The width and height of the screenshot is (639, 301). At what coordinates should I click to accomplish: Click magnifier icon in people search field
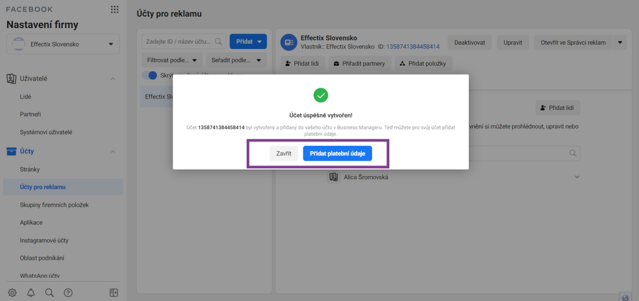click(573, 153)
